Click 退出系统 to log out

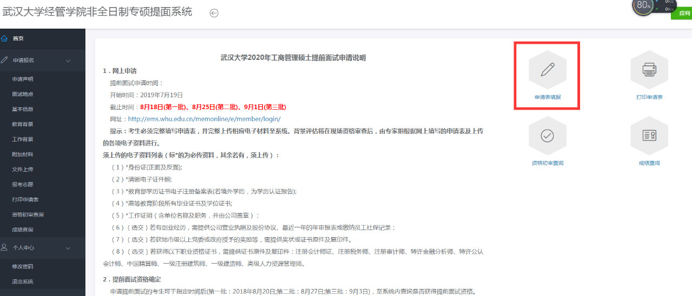23,281
